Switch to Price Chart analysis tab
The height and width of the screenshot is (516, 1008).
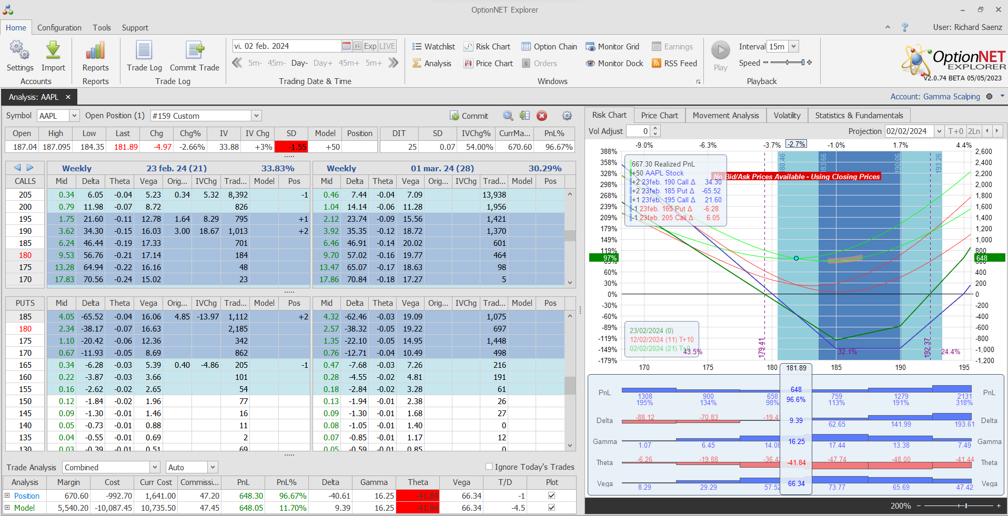click(x=659, y=116)
